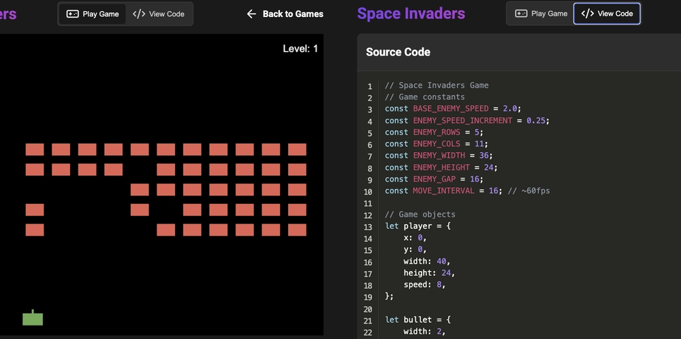681x339 pixels.
Task: Click the code brackets icon in left View Code tab
Action: click(139, 14)
